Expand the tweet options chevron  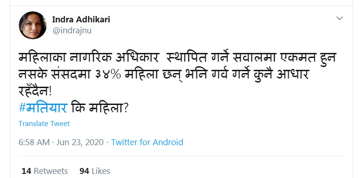pyautogui.click(x=339, y=18)
